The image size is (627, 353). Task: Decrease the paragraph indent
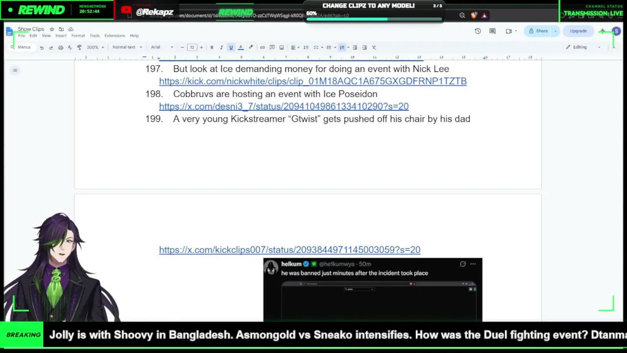pos(355,48)
